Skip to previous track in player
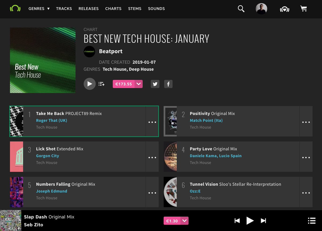 (x=237, y=221)
